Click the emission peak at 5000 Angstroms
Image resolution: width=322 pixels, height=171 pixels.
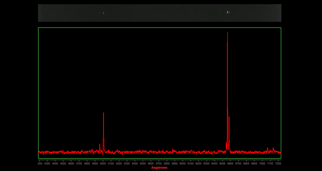[103, 113]
